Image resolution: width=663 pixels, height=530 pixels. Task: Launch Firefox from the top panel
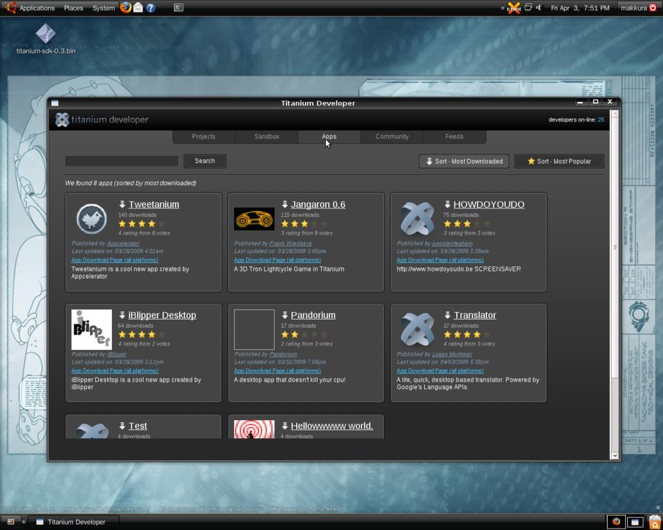point(125,8)
